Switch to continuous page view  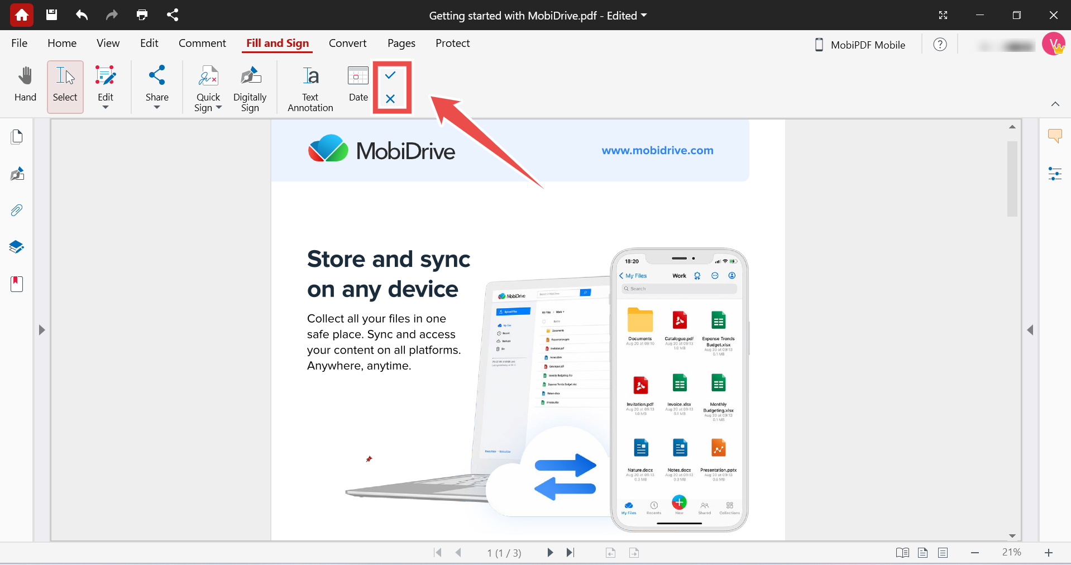943,553
